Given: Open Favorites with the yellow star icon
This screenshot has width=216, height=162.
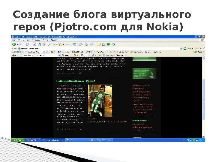Looking at the screenshot, I should tap(60, 44).
